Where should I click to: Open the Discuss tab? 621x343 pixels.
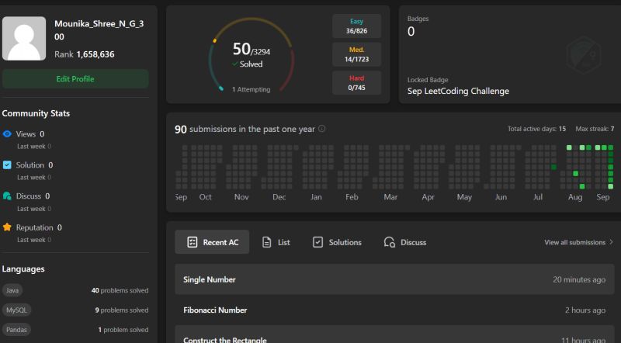pos(405,242)
